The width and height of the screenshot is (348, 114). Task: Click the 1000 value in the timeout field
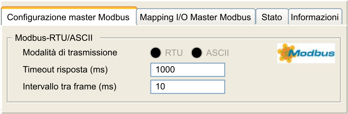165,70
